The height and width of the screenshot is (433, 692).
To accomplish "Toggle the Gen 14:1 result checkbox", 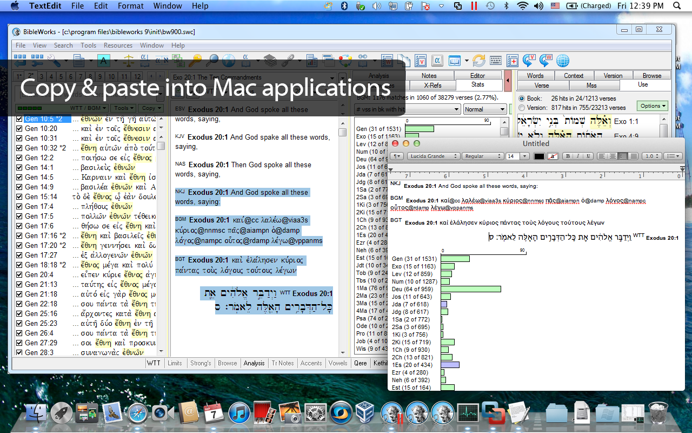I will pos(19,168).
